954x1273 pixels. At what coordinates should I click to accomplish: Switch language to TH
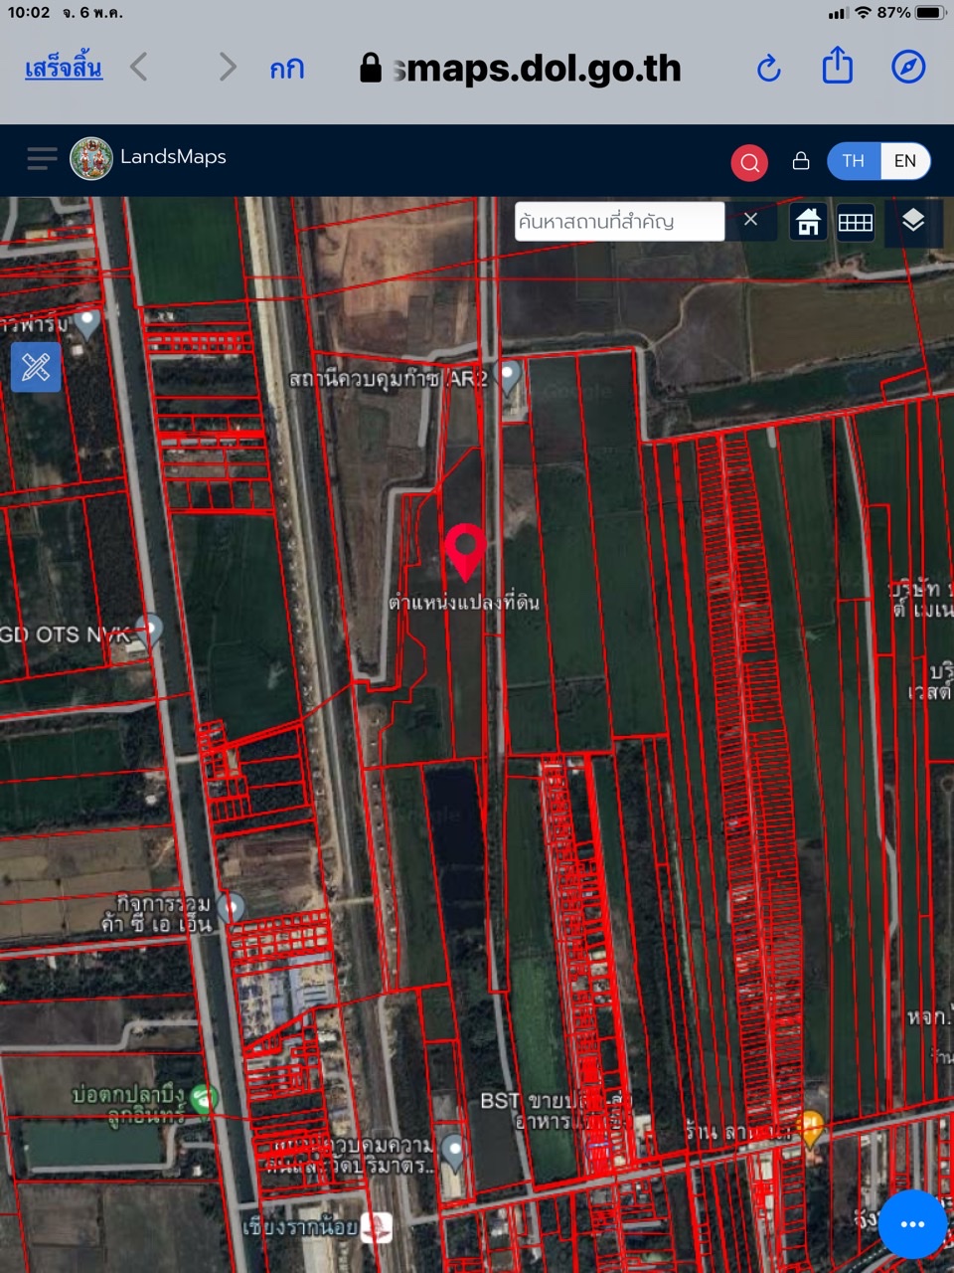coord(854,161)
